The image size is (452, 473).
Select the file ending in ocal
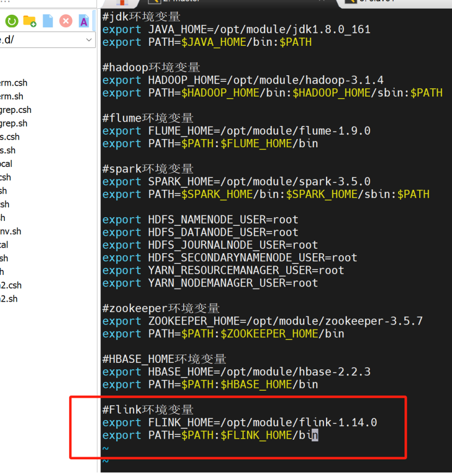tap(6, 164)
